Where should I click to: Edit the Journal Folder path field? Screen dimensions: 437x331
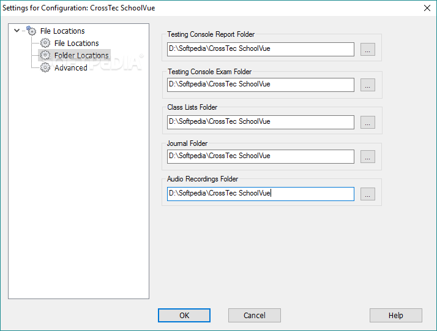261,156
